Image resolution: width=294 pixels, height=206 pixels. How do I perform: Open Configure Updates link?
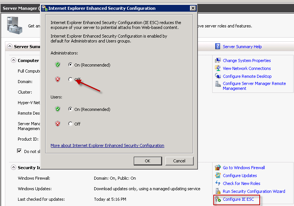pyautogui.click(x=240, y=176)
